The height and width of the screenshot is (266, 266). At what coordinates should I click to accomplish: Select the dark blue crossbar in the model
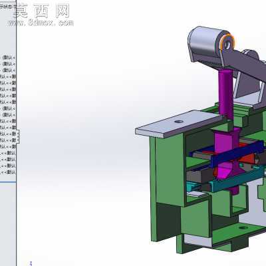tap(237, 154)
